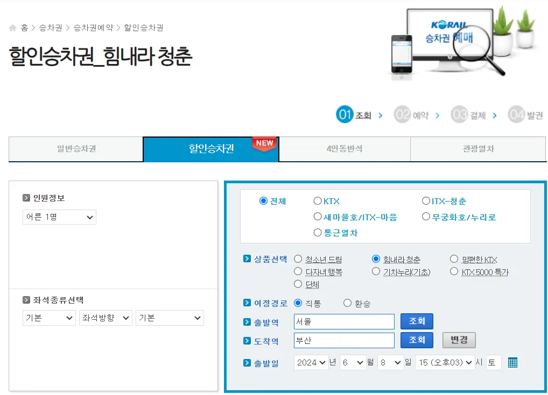Click the 출발역 input with 서울
548x395 pixels.
pyautogui.click(x=344, y=321)
